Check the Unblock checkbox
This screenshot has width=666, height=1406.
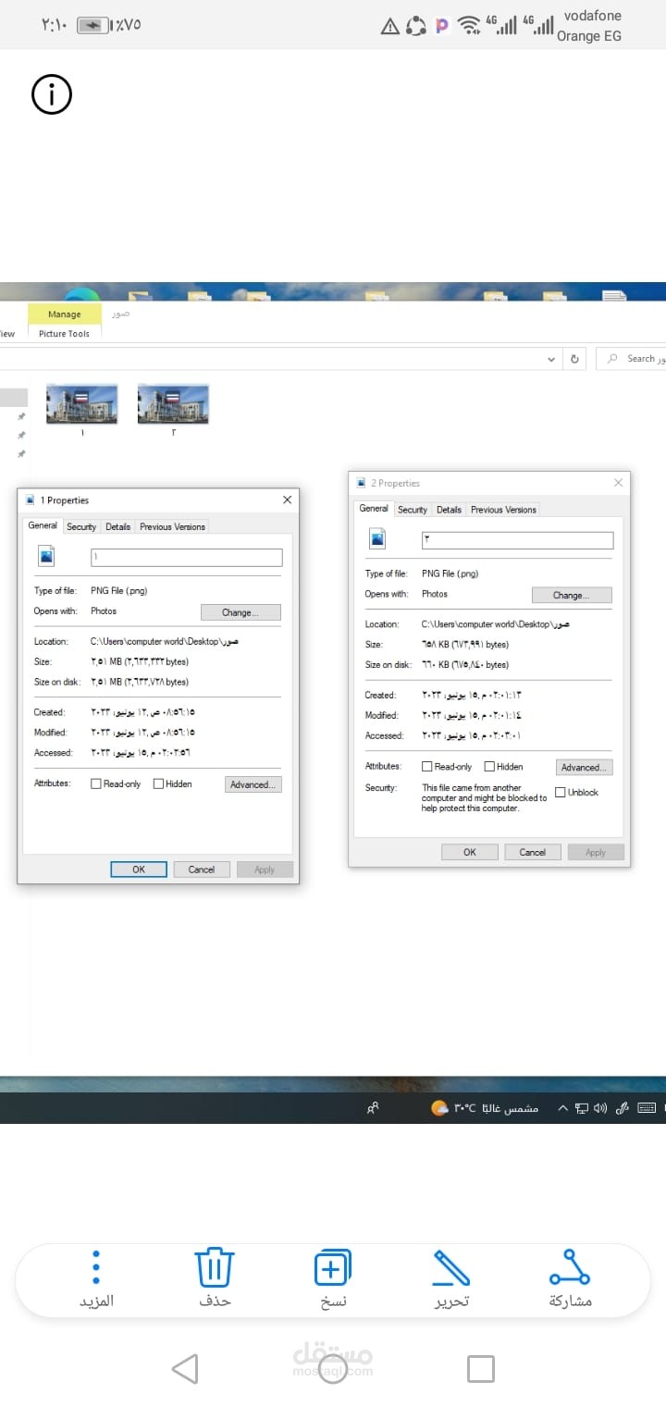pos(560,792)
